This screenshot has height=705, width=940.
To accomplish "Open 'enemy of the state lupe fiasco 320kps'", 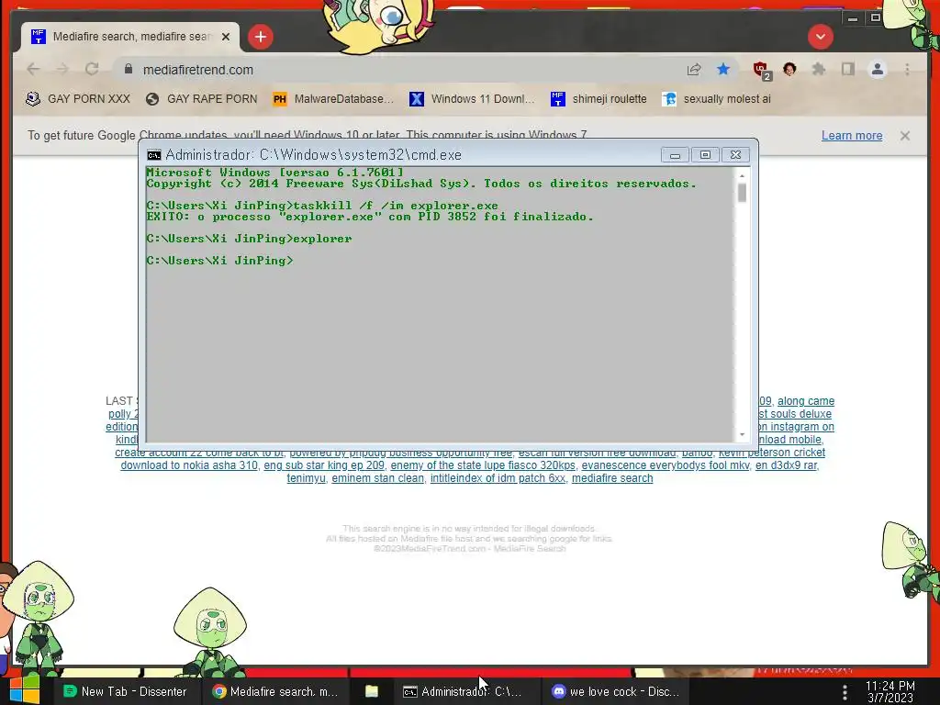I will tap(483, 465).
